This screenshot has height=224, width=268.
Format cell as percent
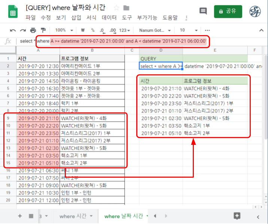point(93,30)
